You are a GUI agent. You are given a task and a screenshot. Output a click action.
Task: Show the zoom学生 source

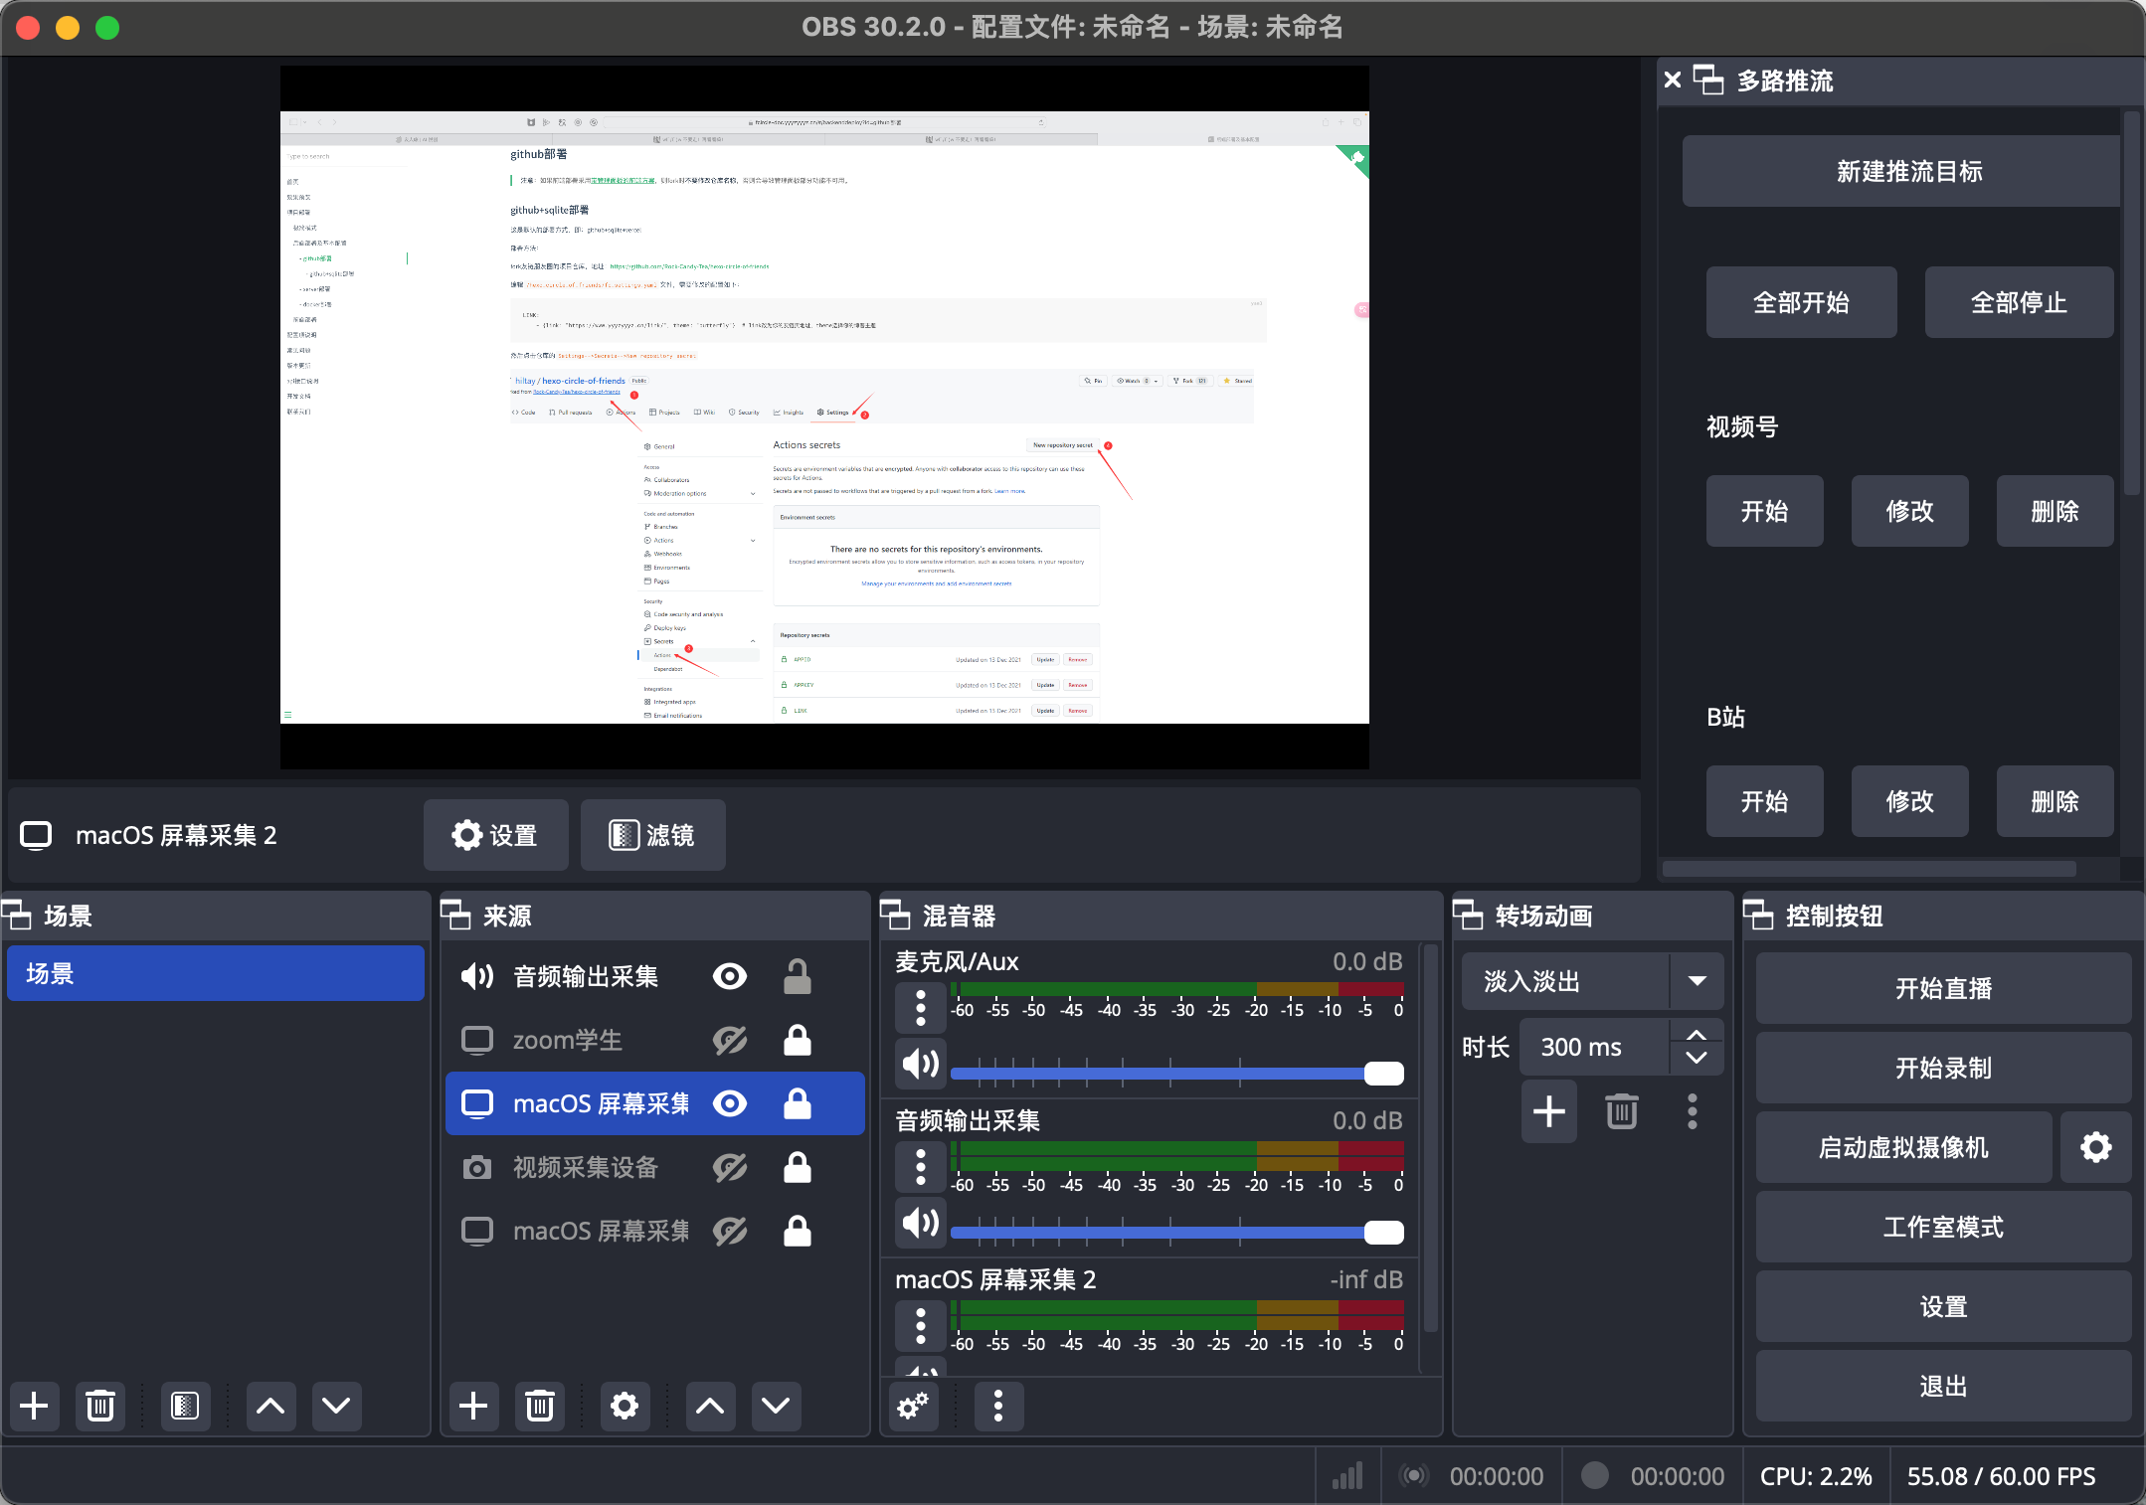[730, 1040]
